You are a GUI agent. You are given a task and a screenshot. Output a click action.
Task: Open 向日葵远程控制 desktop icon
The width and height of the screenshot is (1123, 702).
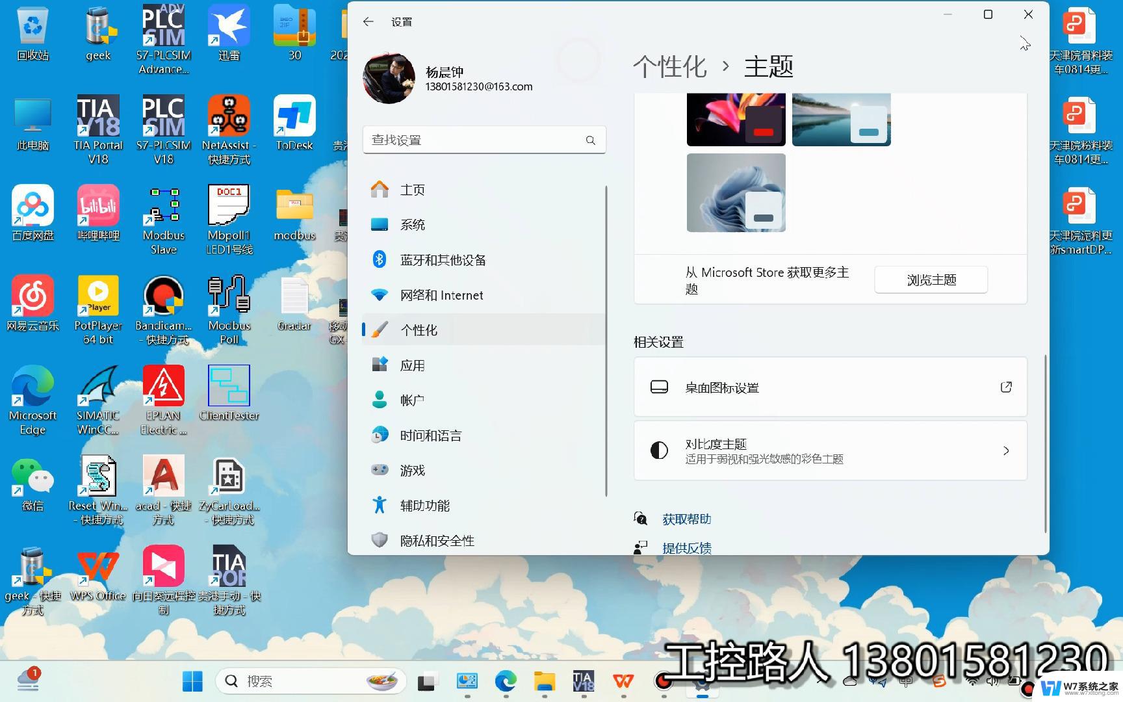click(x=163, y=580)
